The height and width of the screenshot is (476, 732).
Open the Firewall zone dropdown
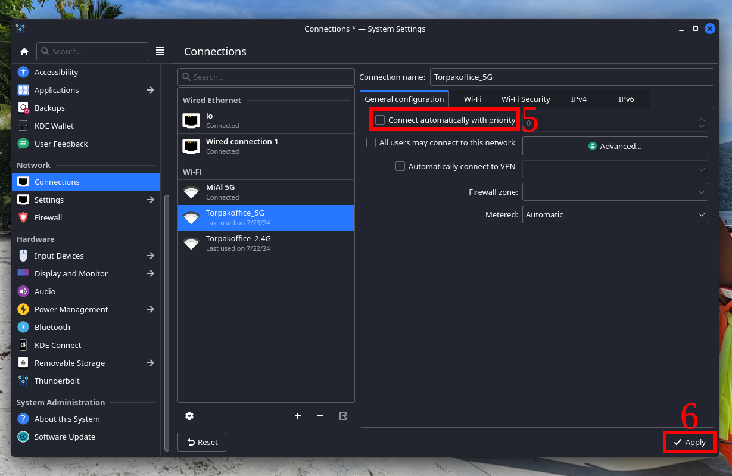[615, 192]
